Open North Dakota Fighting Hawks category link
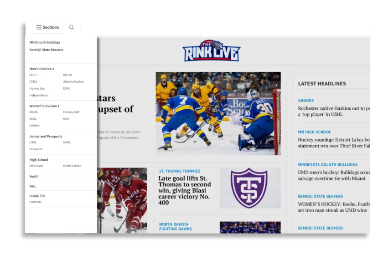The image size is (383, 255). (x=176, y=226)
